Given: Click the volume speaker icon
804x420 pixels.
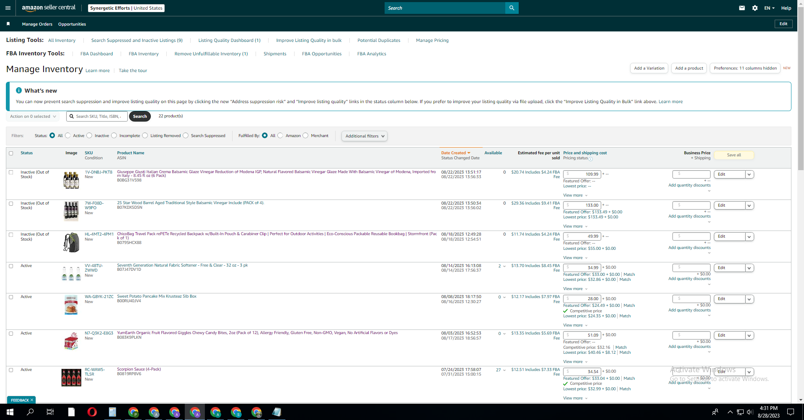Looking at the screenshot, I should tap(750, 412).
